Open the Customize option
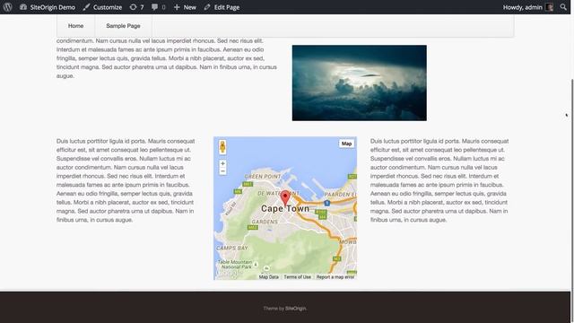Screen dimensions: 574x323 (x=102, y=7)
